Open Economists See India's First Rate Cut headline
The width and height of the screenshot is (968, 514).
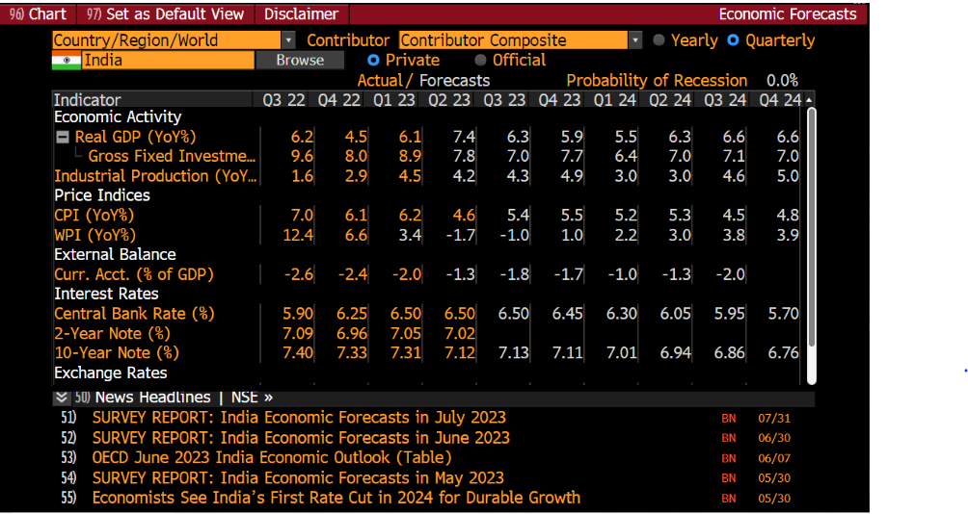(x=336, y=498)
